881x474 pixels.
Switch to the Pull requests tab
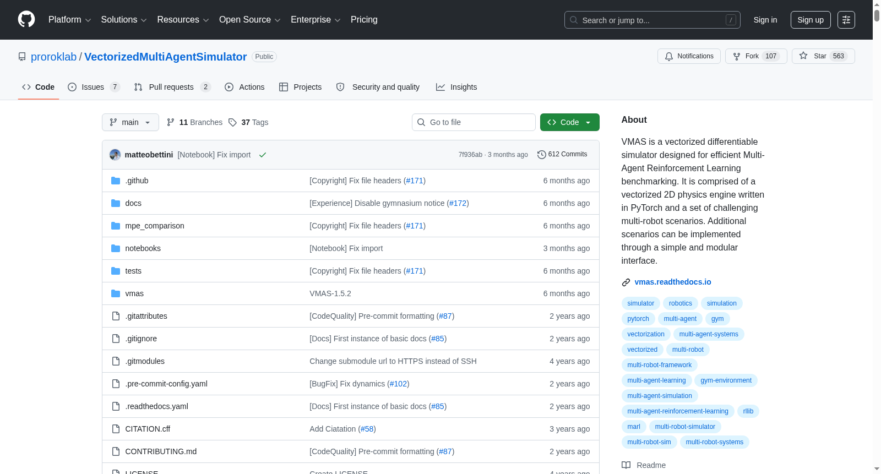(172, 87)
